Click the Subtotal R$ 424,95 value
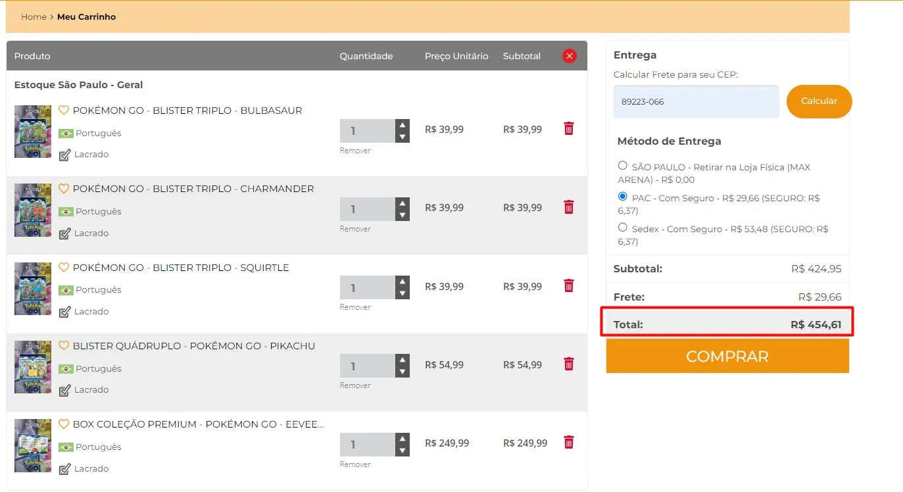Image resolution: width=903 pixels, height=492 pixels. pos(816,269)
